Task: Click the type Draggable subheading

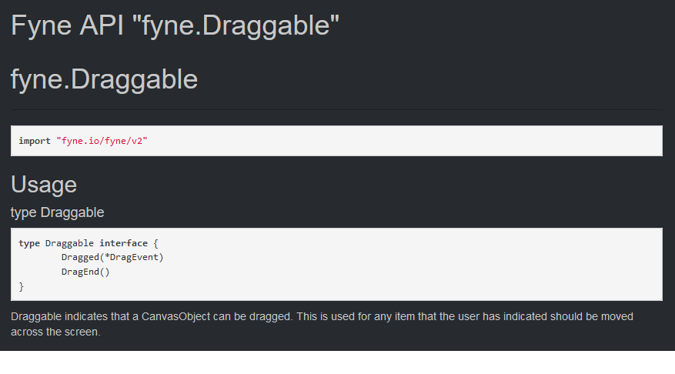Action: pyautogui.click(x=57, y=212)
